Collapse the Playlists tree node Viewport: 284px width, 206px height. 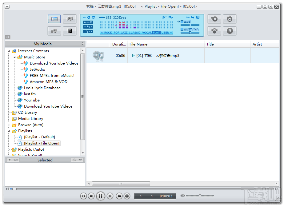[9, 131]
